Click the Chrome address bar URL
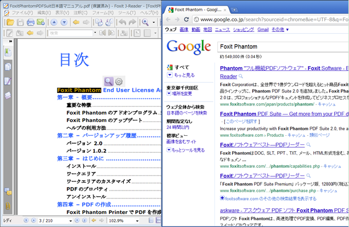 (x=274, y=19)
